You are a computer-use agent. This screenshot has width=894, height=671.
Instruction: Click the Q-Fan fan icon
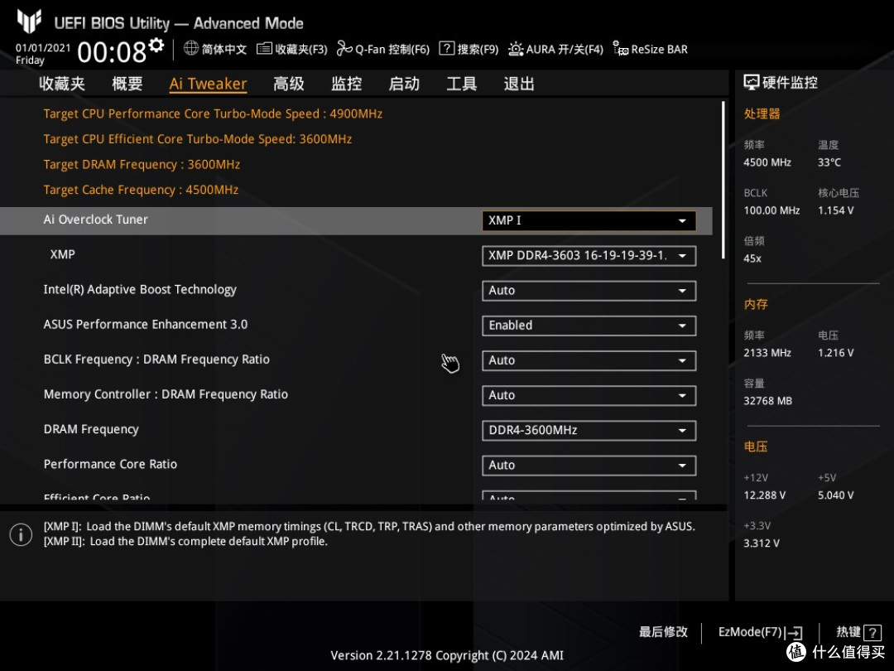tap(344, 49)
